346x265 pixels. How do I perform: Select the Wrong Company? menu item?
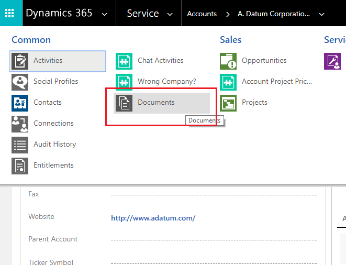click(166, 82)
